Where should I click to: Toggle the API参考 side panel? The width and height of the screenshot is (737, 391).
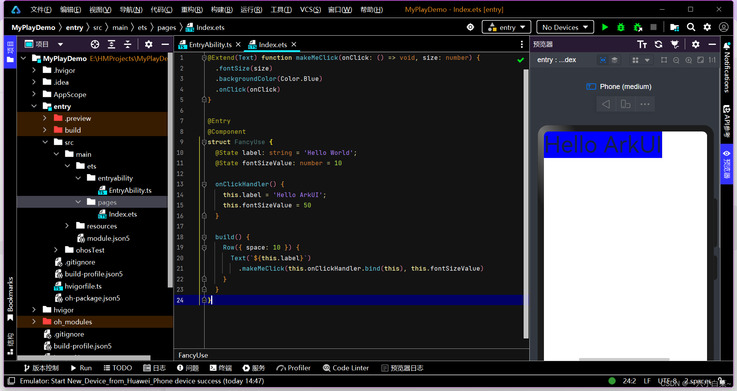727,121
